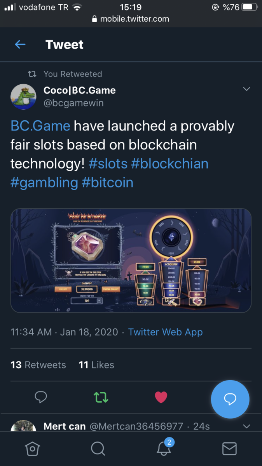Tap the back arrow icon
Viewport: 262px width, 466px height.
20,45
